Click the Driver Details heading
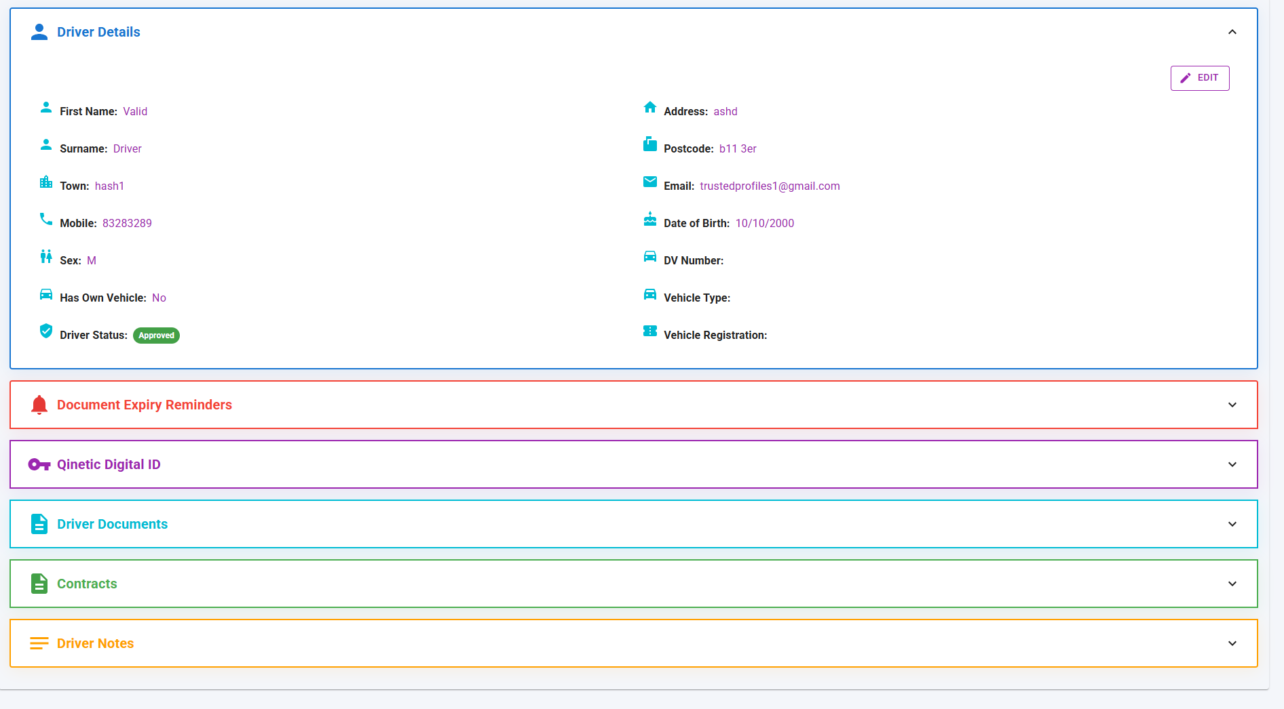The height and width of the screenshot is (709, 1284). pos(98,31)
